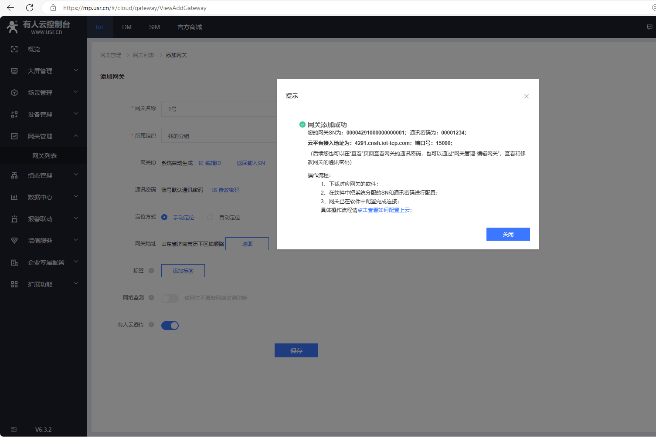Click the 报警联动 alarm icon
This screenshot has width=656, height=437.
pyautogui.click(x=14, y=219)
